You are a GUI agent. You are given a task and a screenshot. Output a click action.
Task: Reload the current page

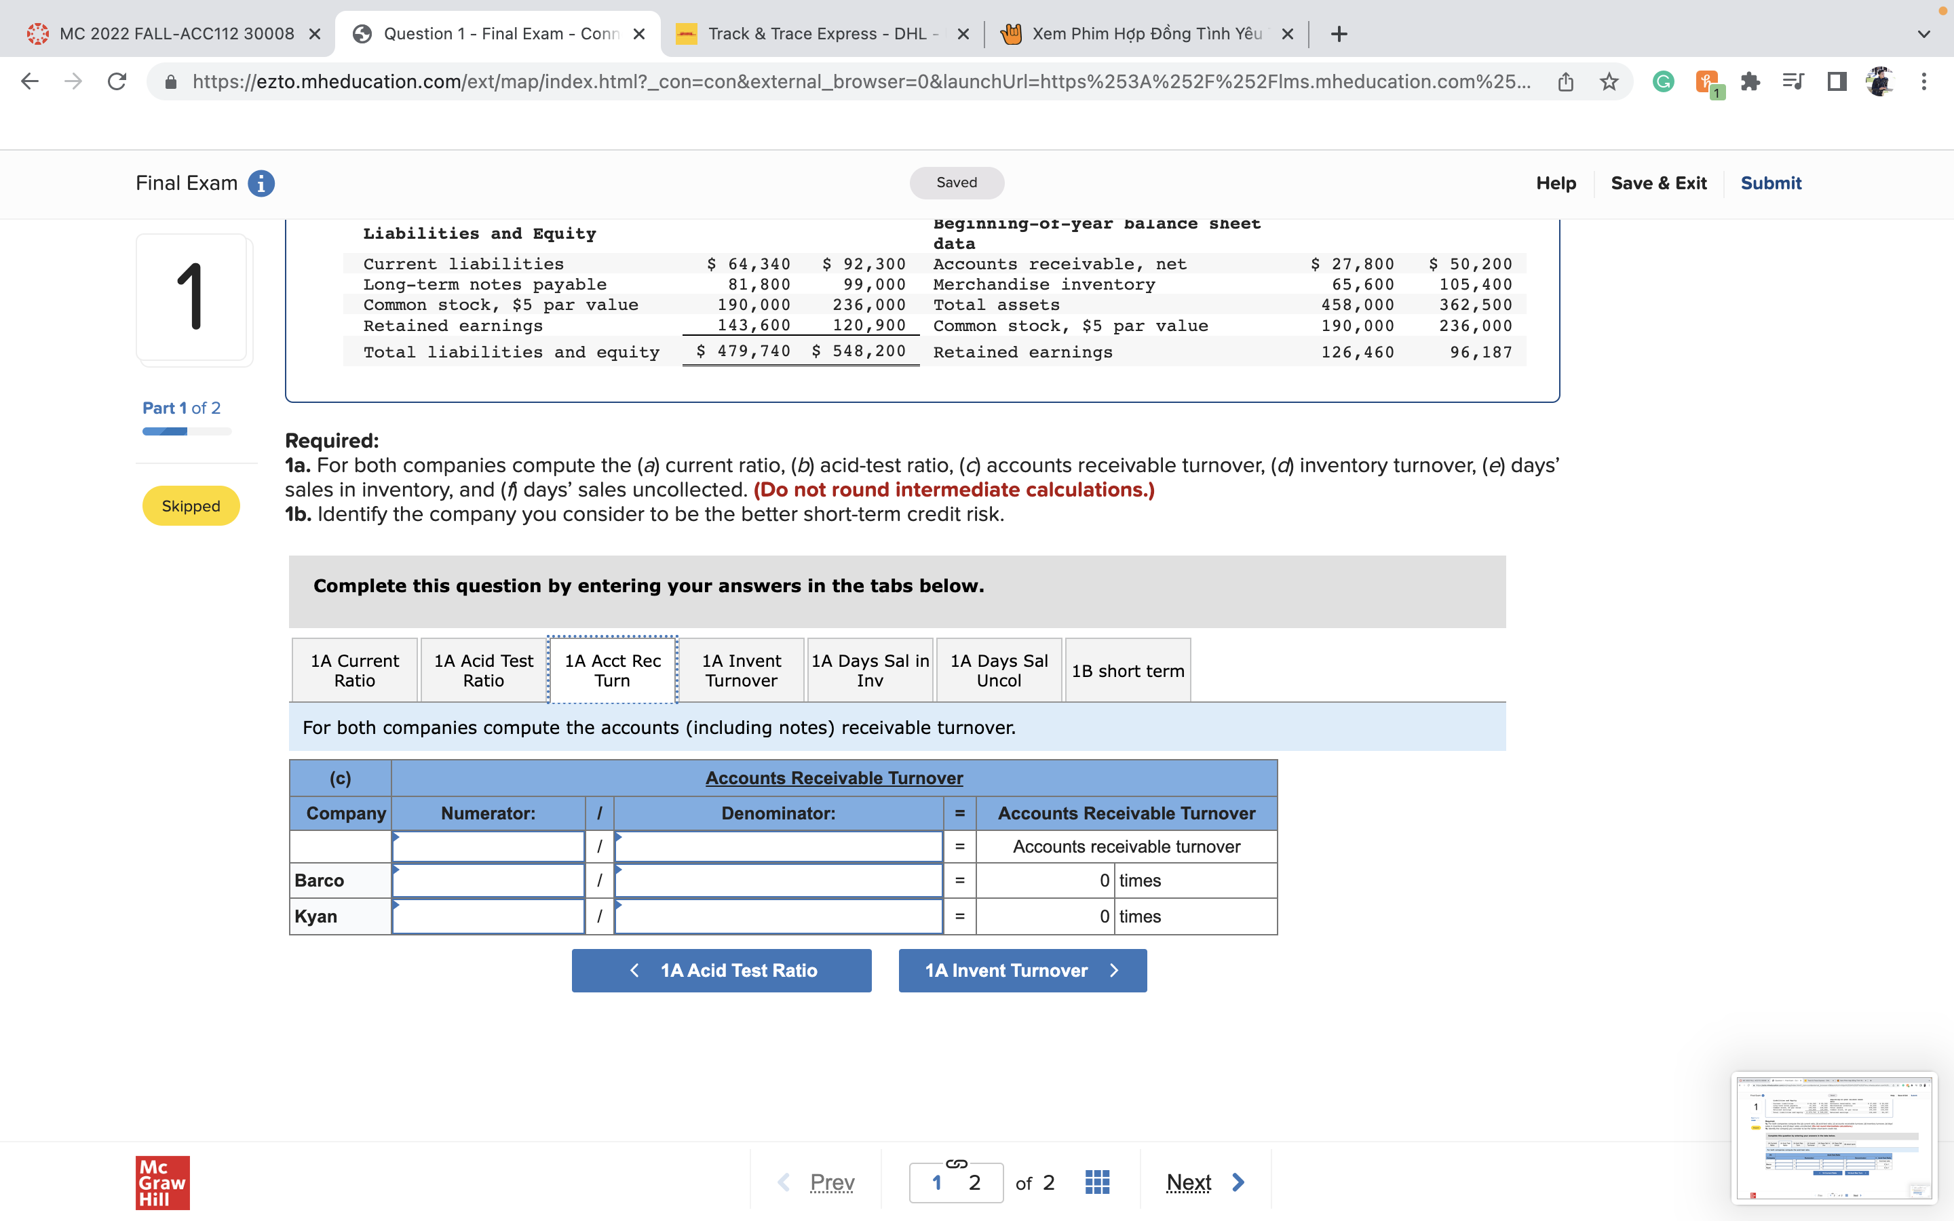tap(117, 81)
